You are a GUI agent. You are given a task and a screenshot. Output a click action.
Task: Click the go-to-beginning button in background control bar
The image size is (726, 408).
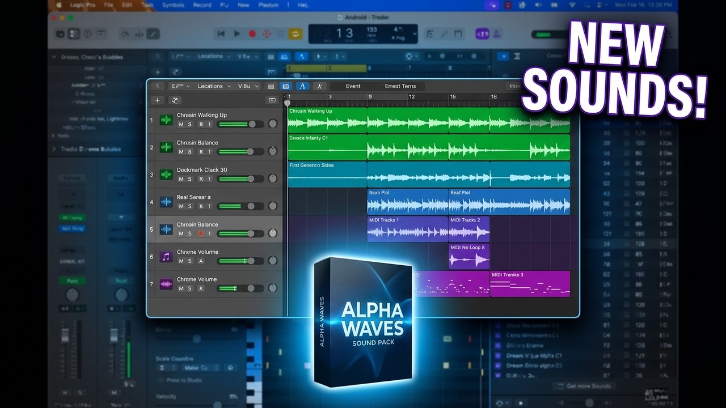222,34
